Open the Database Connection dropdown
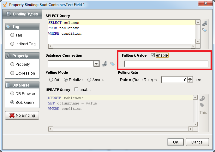This screenshot has height=152, width=215. pyautogui.click(x=96, y=64)
